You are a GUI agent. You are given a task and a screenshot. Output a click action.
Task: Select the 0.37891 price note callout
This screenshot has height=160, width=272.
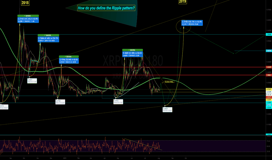coord(32,81)
